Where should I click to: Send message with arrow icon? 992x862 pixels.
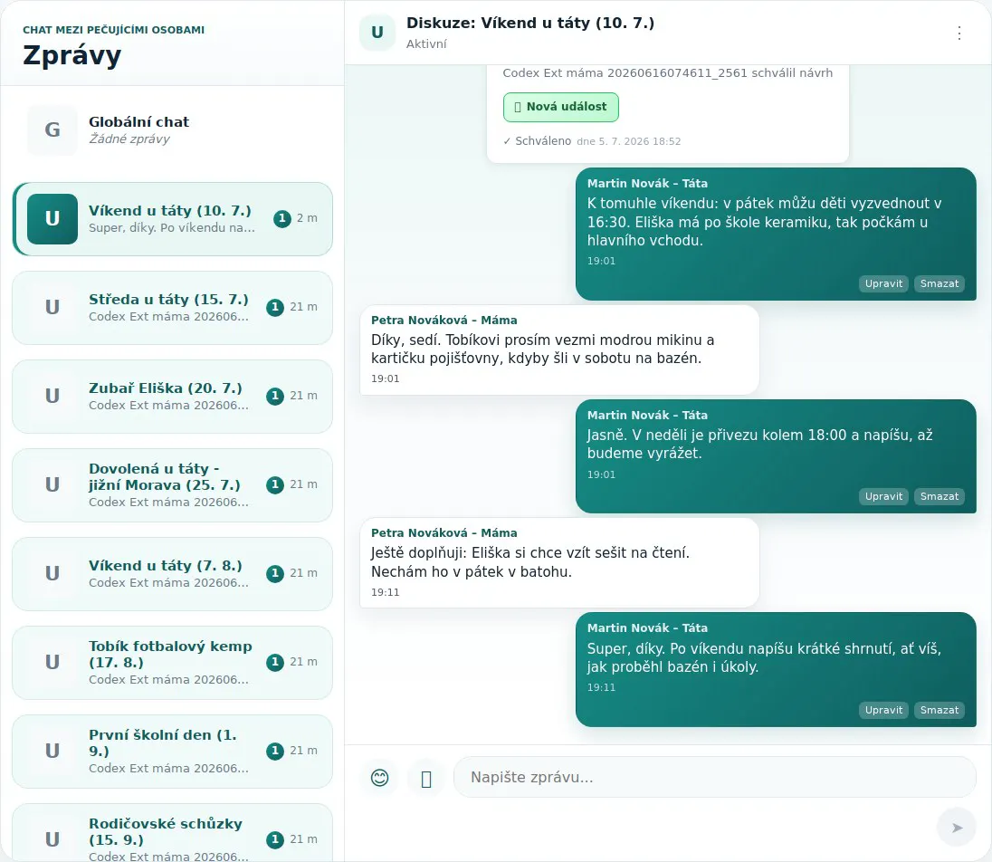point(957,828)
